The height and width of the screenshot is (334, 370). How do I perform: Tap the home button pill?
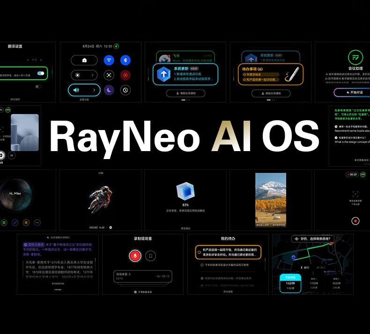coord(84,60)
